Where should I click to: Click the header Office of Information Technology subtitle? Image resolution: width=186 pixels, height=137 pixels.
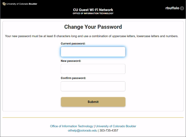93,13
